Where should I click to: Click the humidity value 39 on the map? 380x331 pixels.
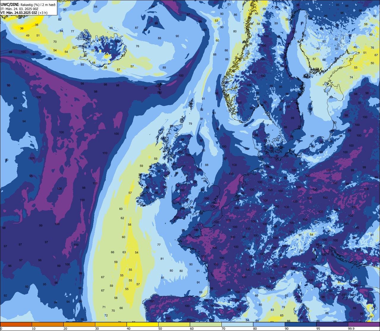(22, 28)
